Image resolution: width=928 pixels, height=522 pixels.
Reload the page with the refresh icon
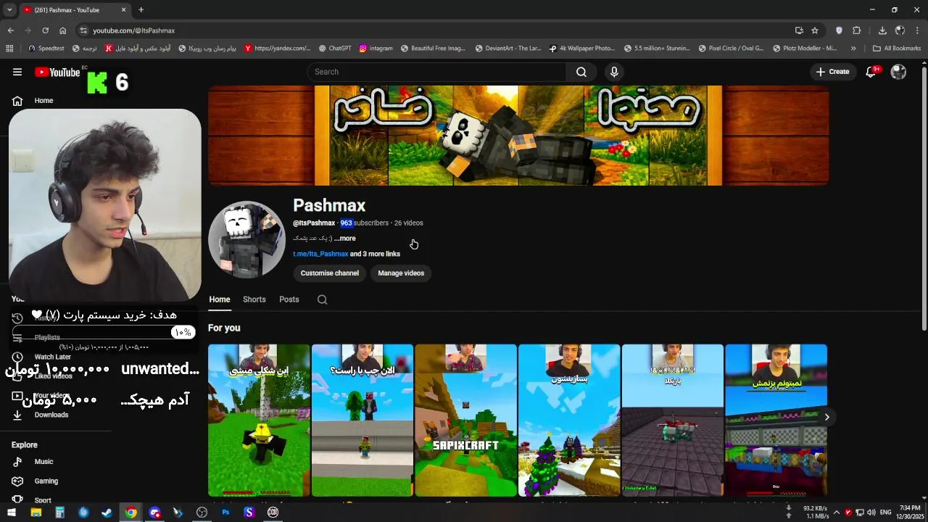click(x=45, y=30)
